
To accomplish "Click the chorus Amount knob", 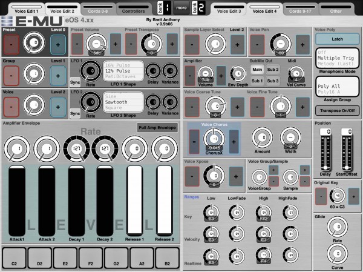I will click(x=263, y=138).
